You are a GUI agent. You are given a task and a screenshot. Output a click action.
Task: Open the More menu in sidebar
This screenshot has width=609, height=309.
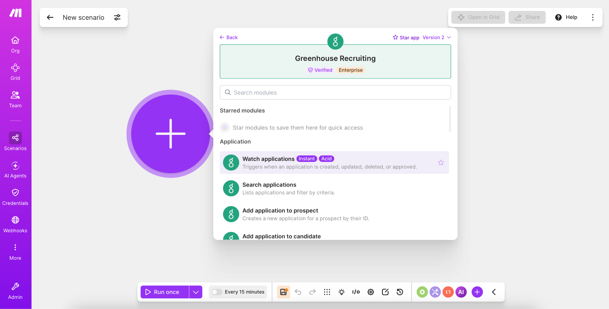click(15, 252)
